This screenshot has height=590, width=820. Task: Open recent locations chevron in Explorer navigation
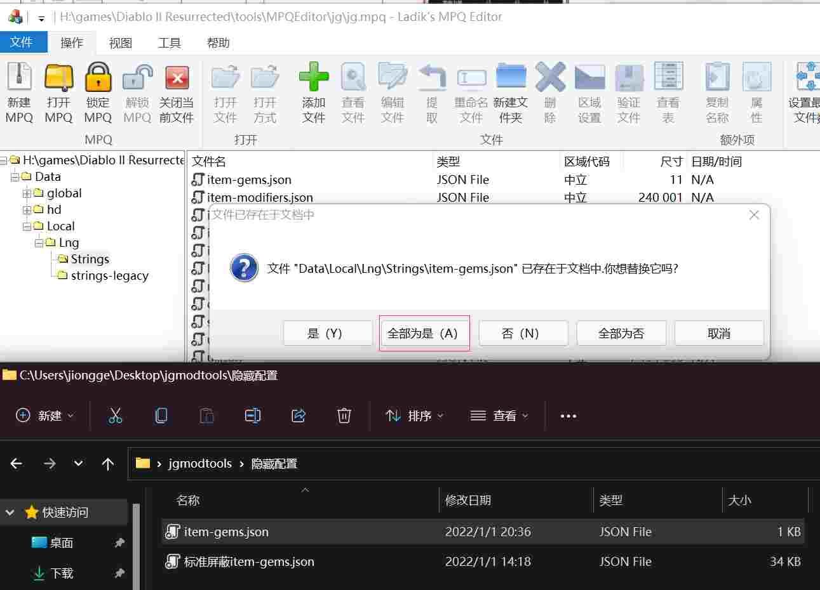(x=78, y=463)
